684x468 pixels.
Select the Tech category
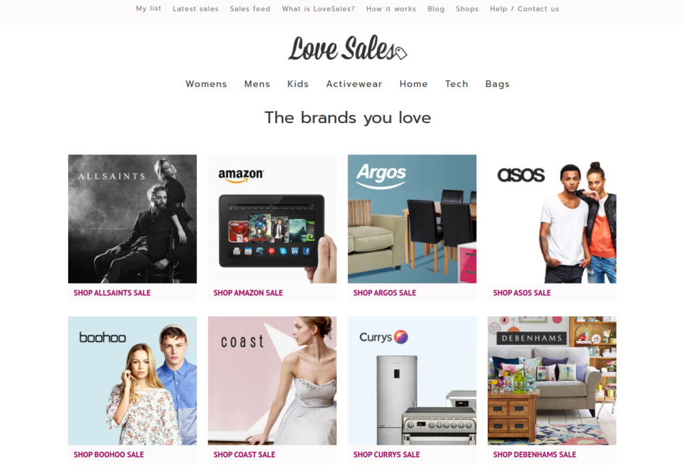tap(456, 84)
